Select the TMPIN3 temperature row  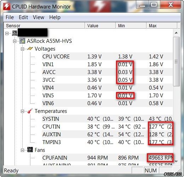(107, 142)
